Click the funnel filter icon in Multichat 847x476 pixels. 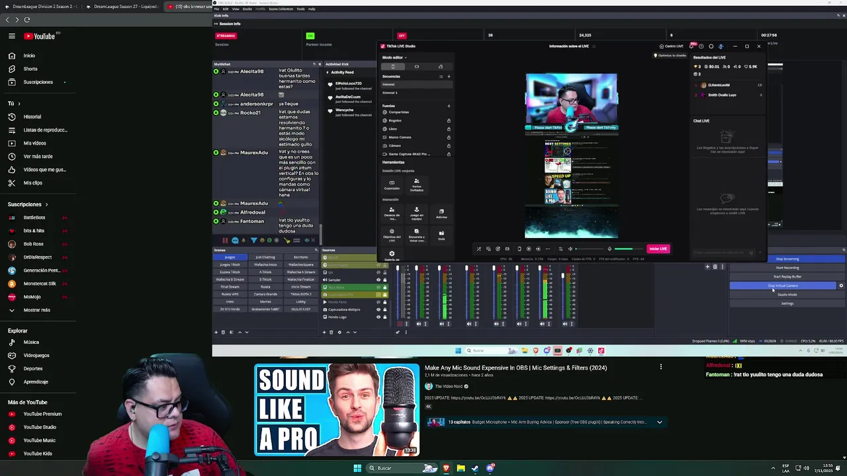(x=253, y=240)
